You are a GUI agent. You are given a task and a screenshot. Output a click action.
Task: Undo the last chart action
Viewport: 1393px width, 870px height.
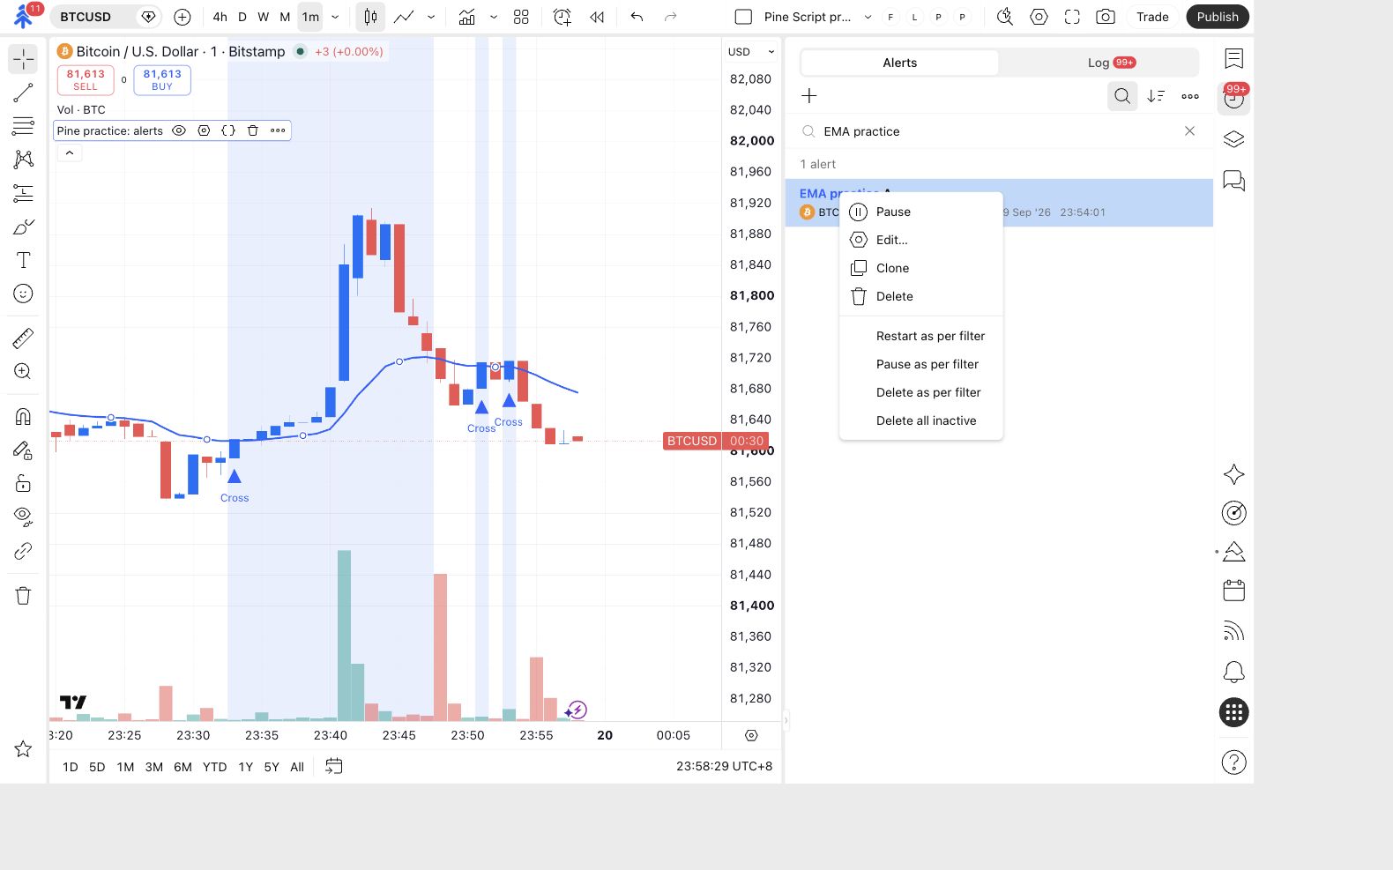pos(637,17)
